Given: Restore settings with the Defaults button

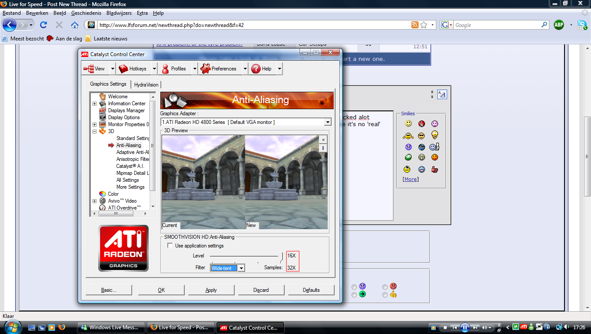Looking at the screenshot, I should 311,290.
